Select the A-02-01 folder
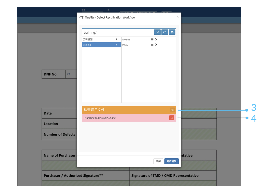 126,39
